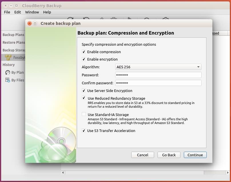
Task: Click 'Specify compression and encryption options' text
Action: click(119, 45)
